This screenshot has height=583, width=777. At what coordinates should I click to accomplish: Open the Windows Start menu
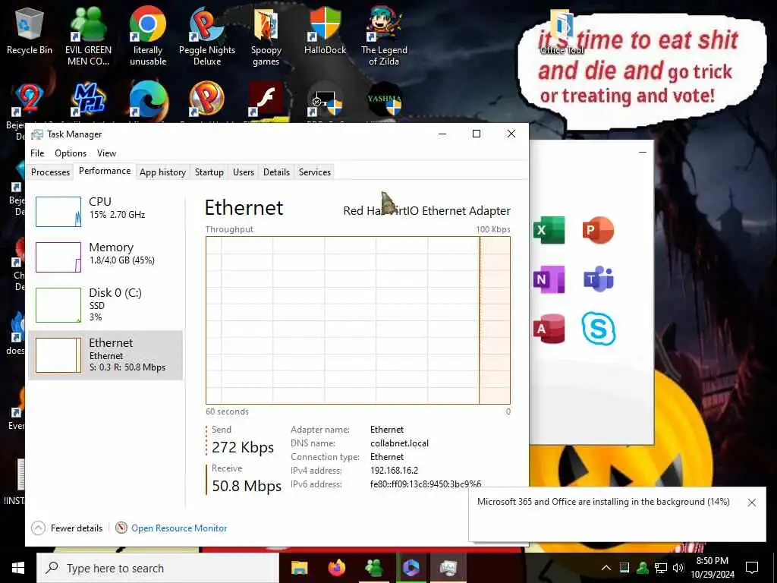pos(18,568)
